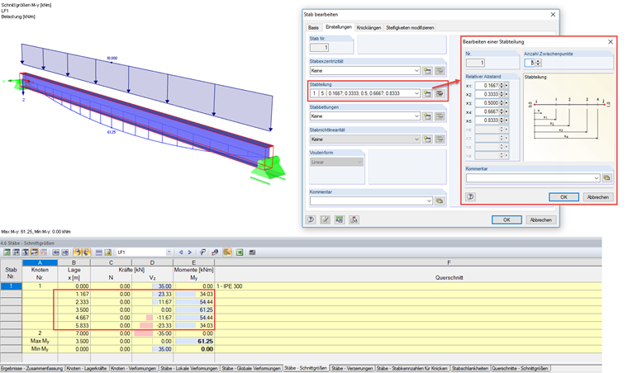The height and width of the screenshot is (373, 628).
Task: Click the checkmark edit icon at dialog bottom
Action: coord(326,220)
